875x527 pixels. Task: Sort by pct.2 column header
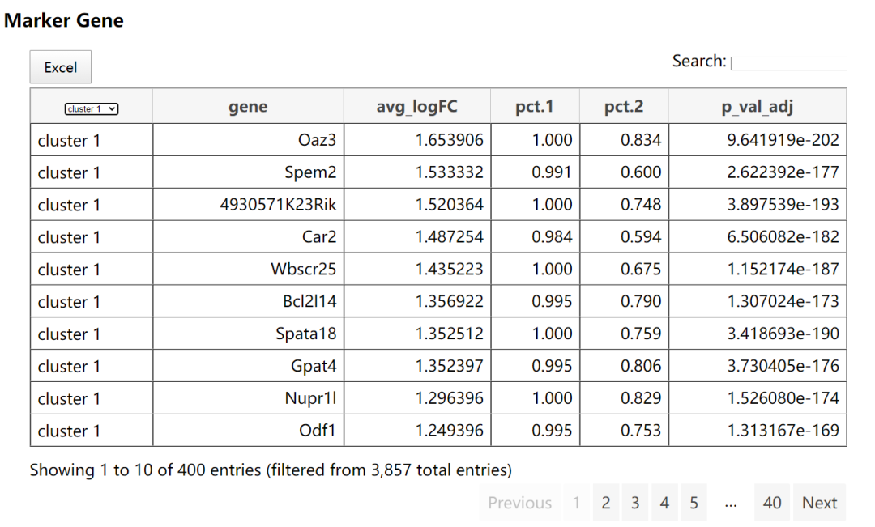pos(624,106)
